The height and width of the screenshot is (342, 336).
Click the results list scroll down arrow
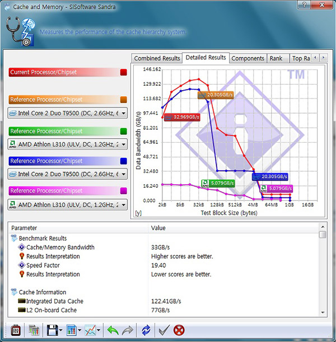[x=323, y=313]
